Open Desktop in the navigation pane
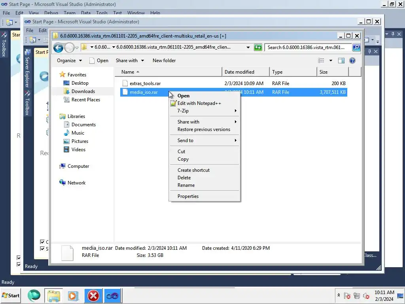Viewport: 405px width, 304px height. [80, 83]
